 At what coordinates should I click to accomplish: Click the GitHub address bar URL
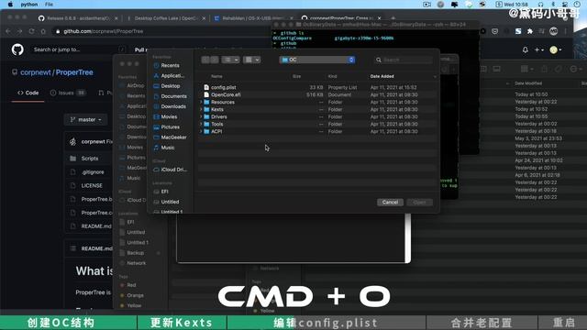coord(103,31)
